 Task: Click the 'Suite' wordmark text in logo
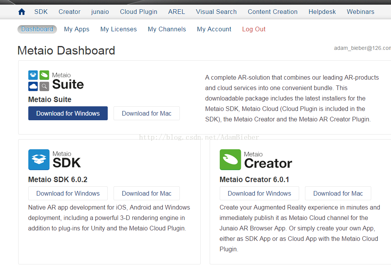pyautogui.click(x=68, y=84)
